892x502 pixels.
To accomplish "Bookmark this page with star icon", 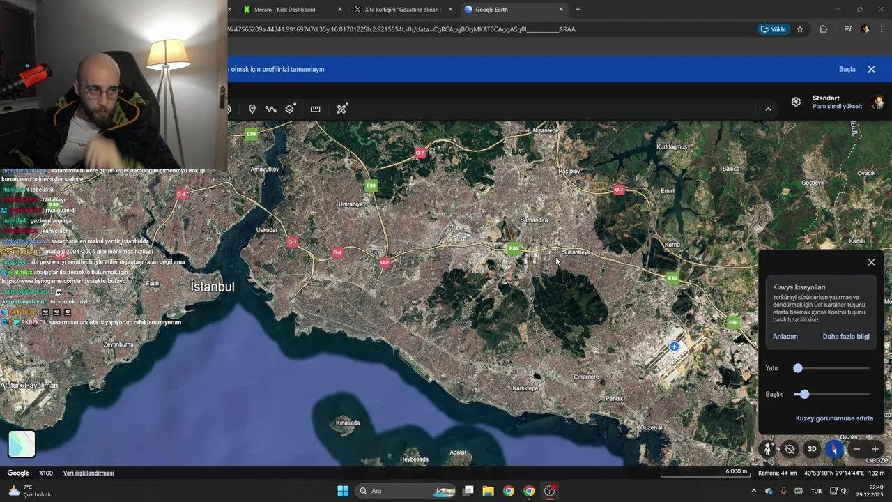I will (x=800, y=29).
